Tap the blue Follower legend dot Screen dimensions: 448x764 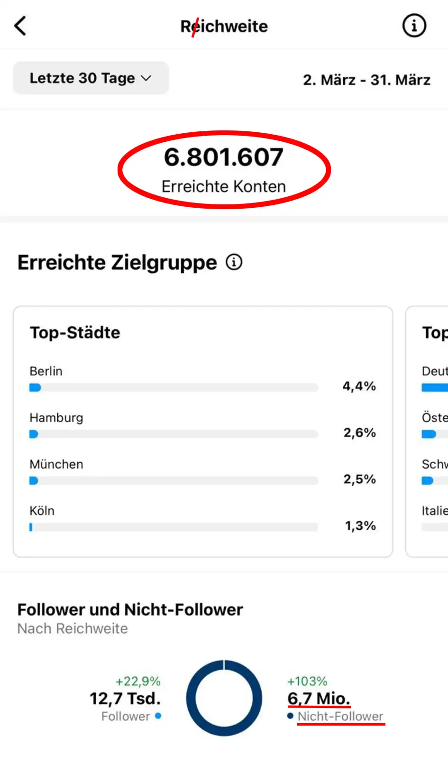click(x=158, y=716)
